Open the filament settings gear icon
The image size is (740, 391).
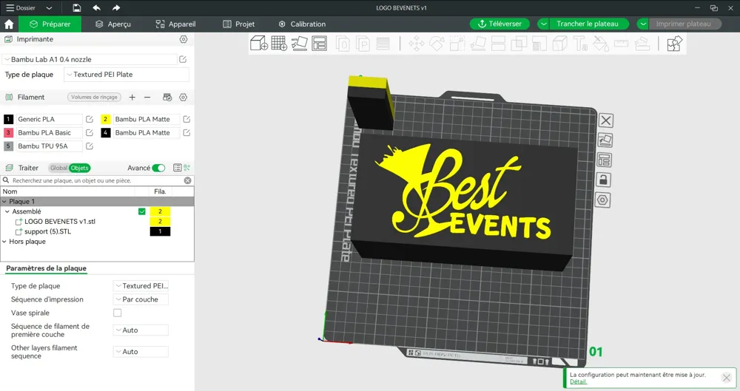click(x=183, y=97)
